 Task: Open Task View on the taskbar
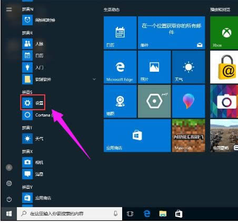coord(130,214)
